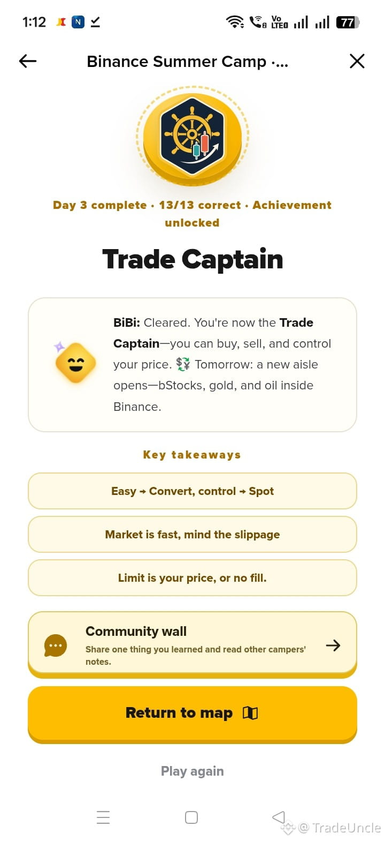
Task: Tap the map icon on Return button
Action: point(250,713)
